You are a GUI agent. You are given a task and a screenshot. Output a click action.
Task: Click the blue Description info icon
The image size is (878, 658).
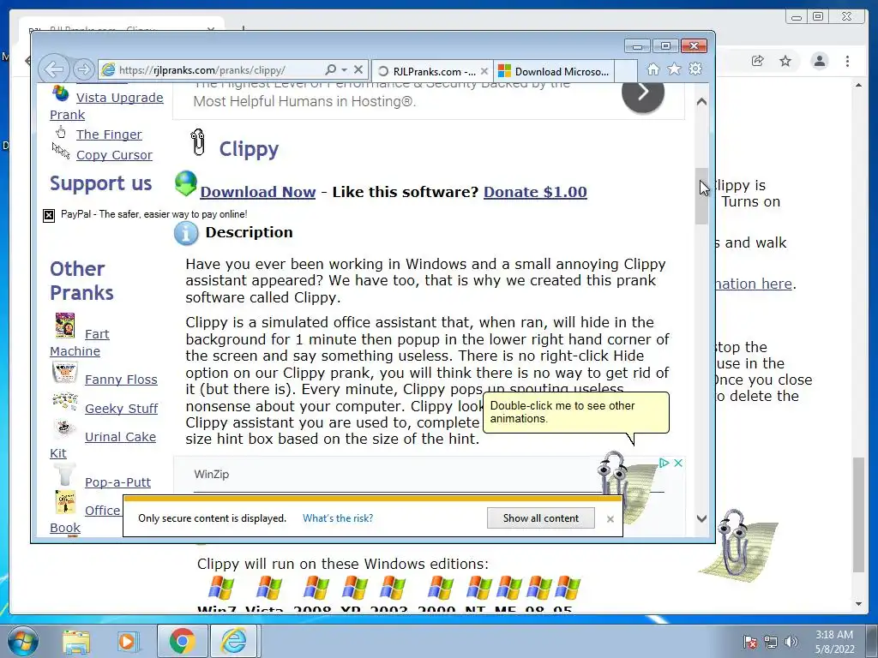(x=186, y=233)
